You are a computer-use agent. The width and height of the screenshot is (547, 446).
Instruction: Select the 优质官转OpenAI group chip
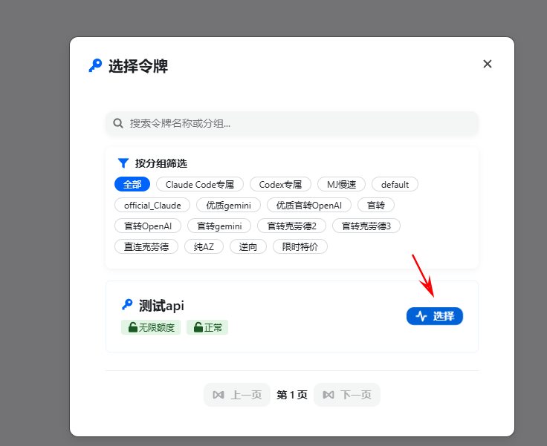tap(309, 206)
